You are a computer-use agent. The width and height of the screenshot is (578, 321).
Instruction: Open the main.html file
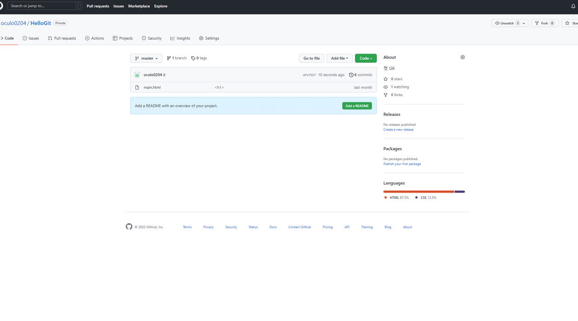152,87
